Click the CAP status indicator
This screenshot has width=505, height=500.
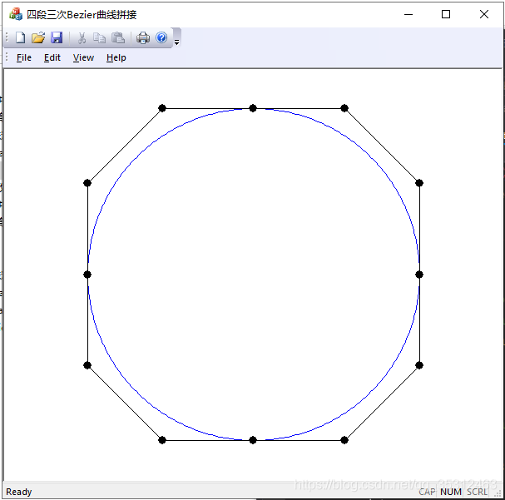pyautogui.click(x=427, y=492)
